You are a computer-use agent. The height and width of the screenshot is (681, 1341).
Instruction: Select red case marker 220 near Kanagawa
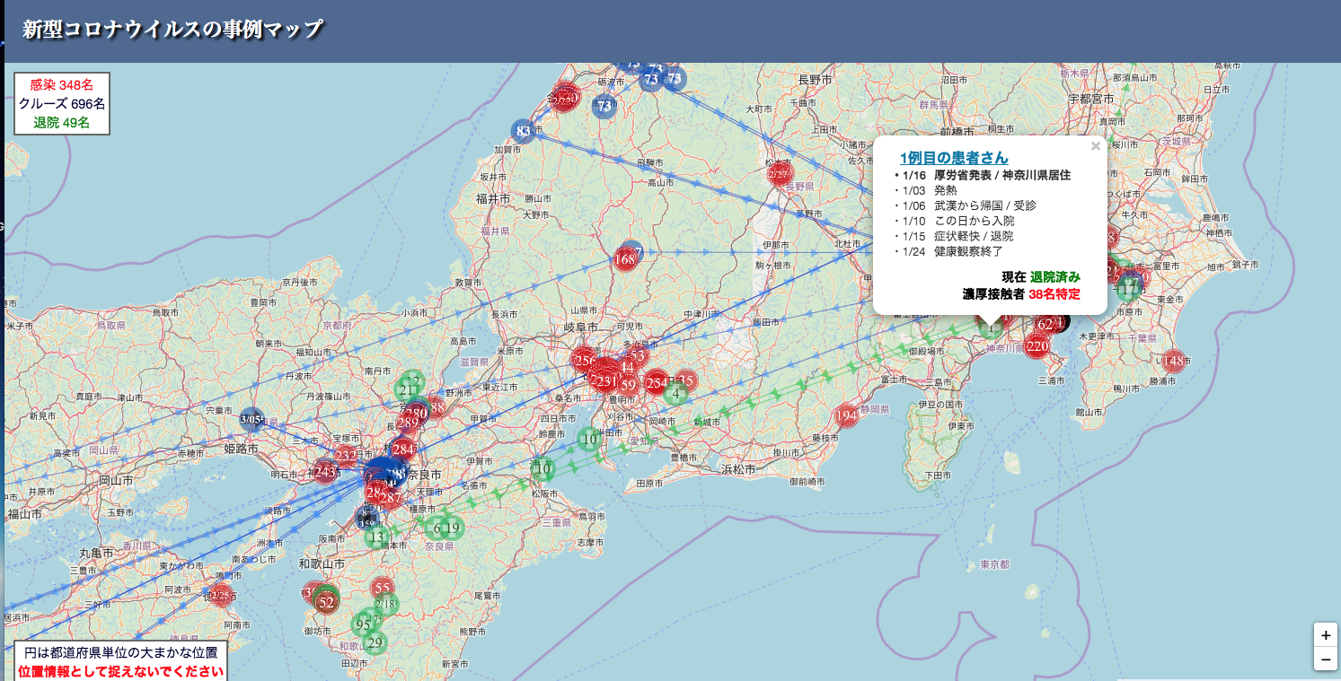coord(1037,346)
